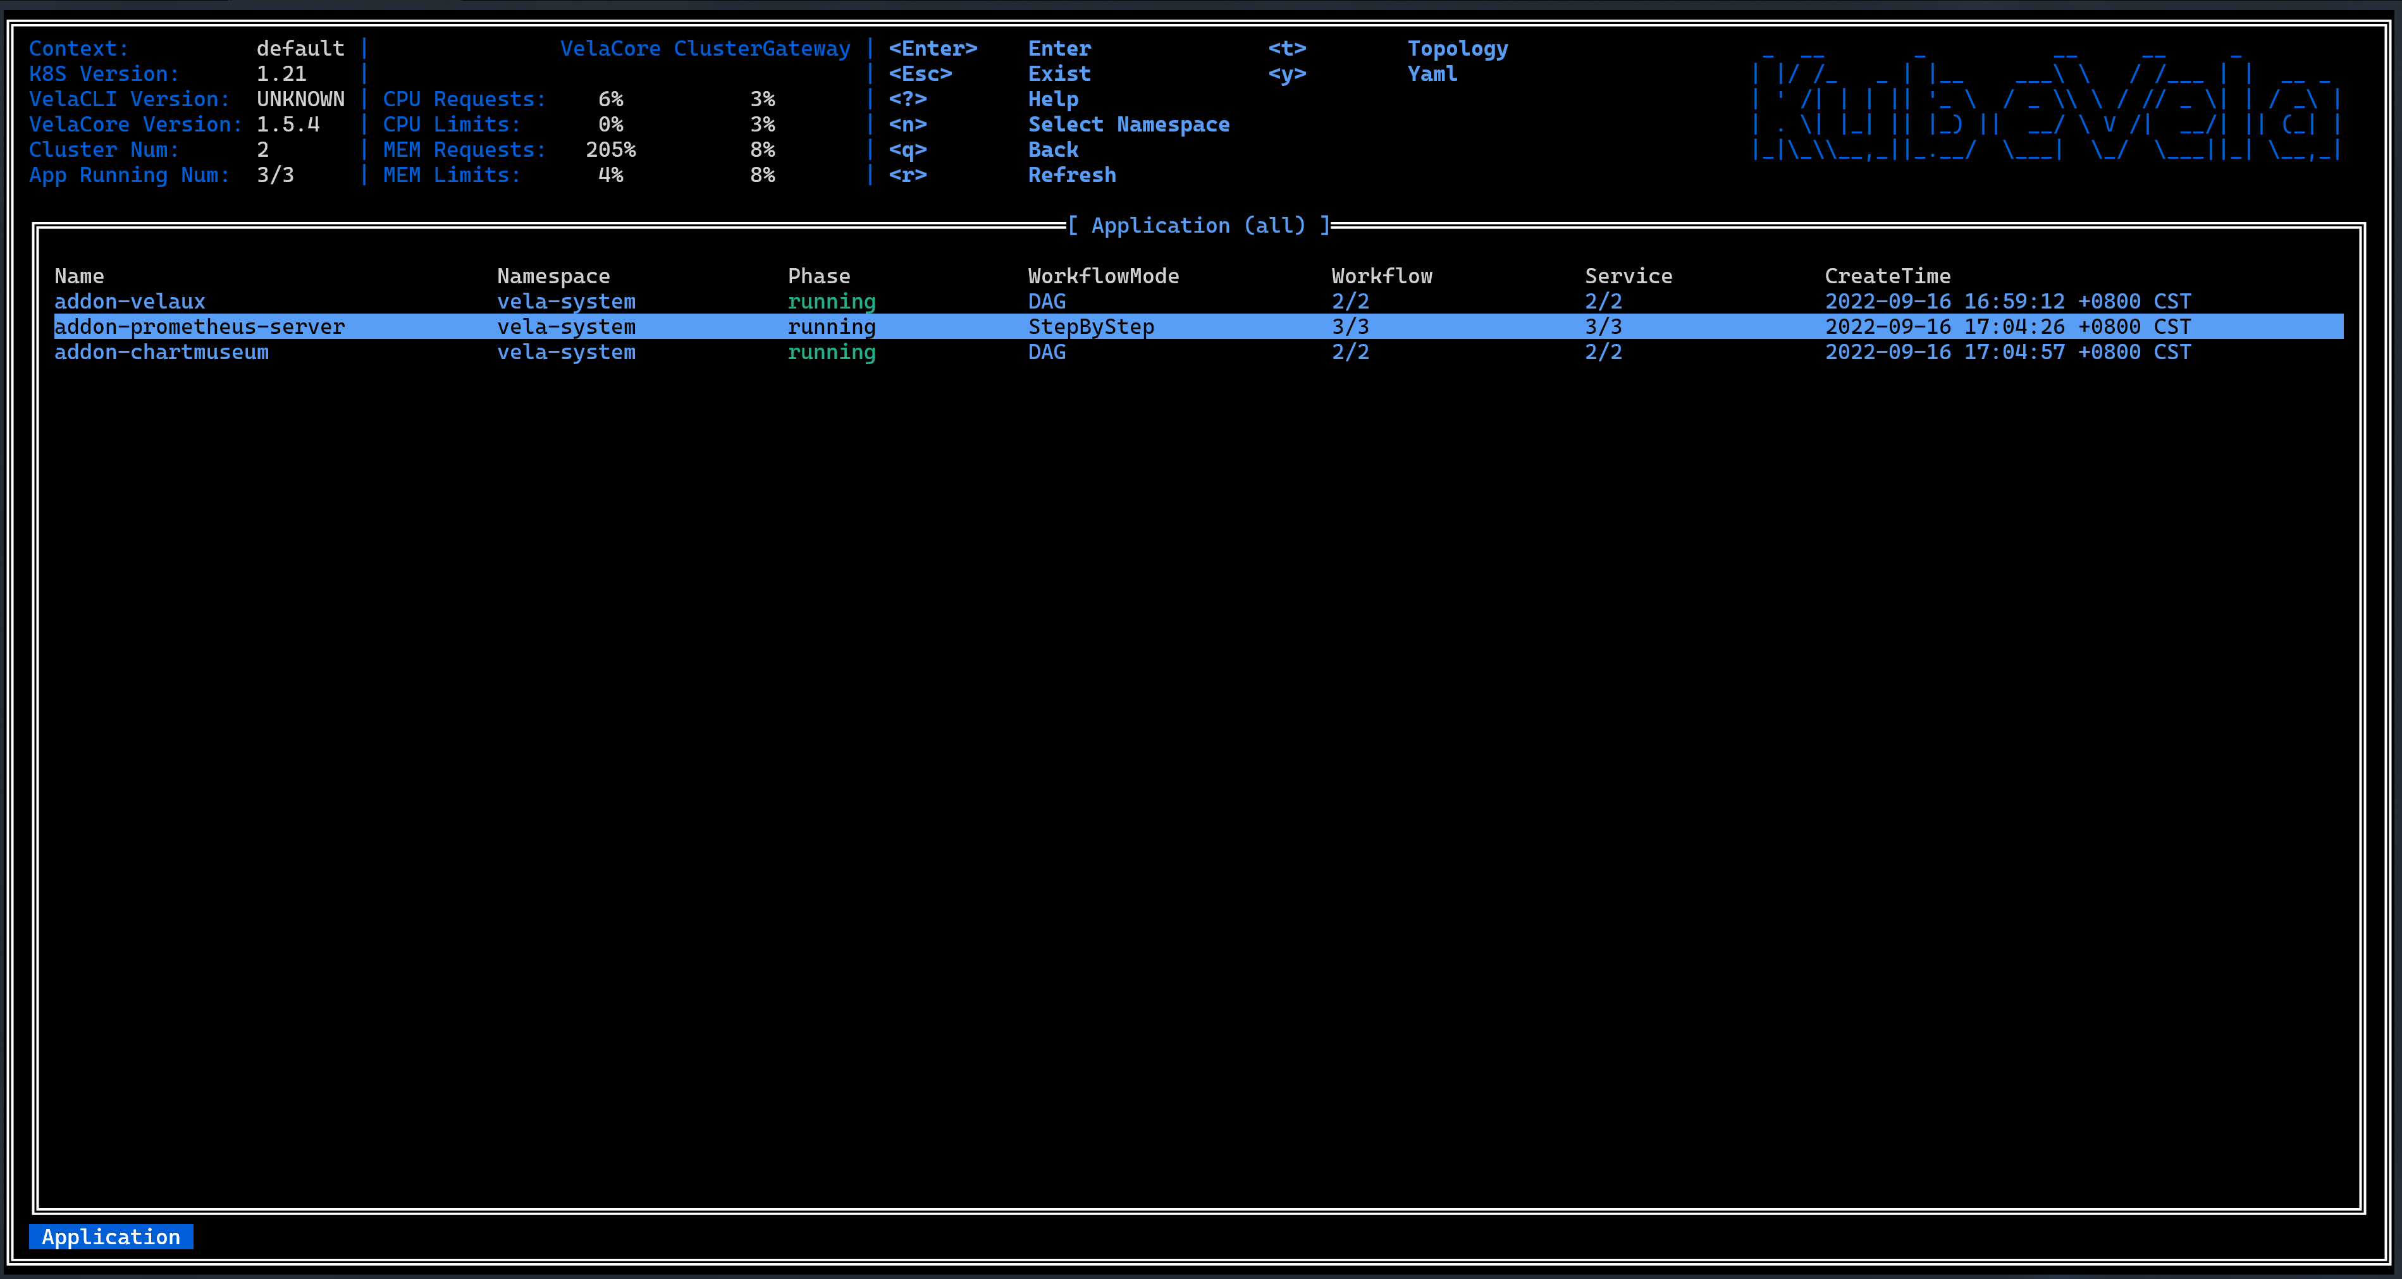Image resolution: width=2402 pixels, height=1279 pixels.
Task: Select the addon-chartmuseum application name
Action: click(x=161, y=352)
